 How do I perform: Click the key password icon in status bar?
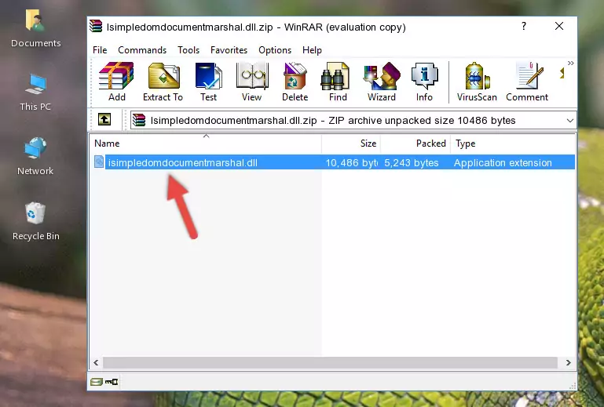112,382
